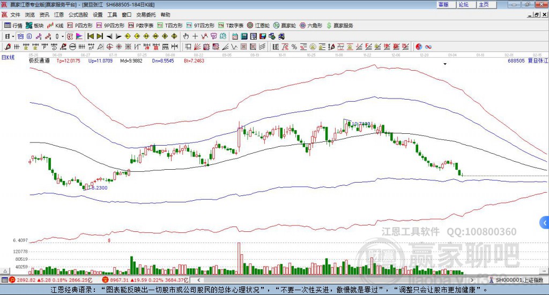Viewport: 549px width, 295px height.
Task: Open the 9T四方形 tool
Action: pos(201,26)
